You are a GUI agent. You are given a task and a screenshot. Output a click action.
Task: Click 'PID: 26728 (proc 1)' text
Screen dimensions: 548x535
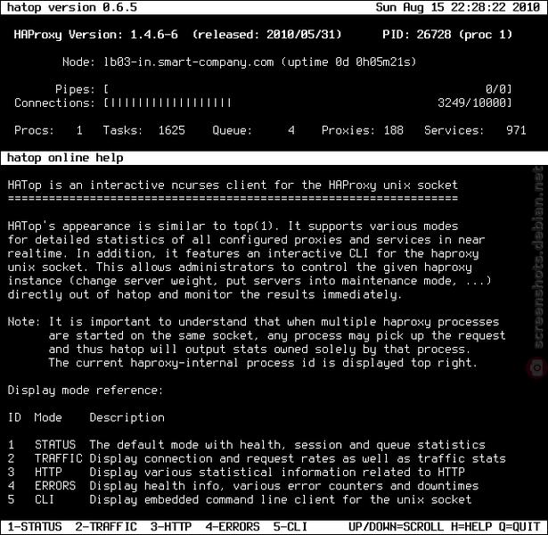coord(447,34)
